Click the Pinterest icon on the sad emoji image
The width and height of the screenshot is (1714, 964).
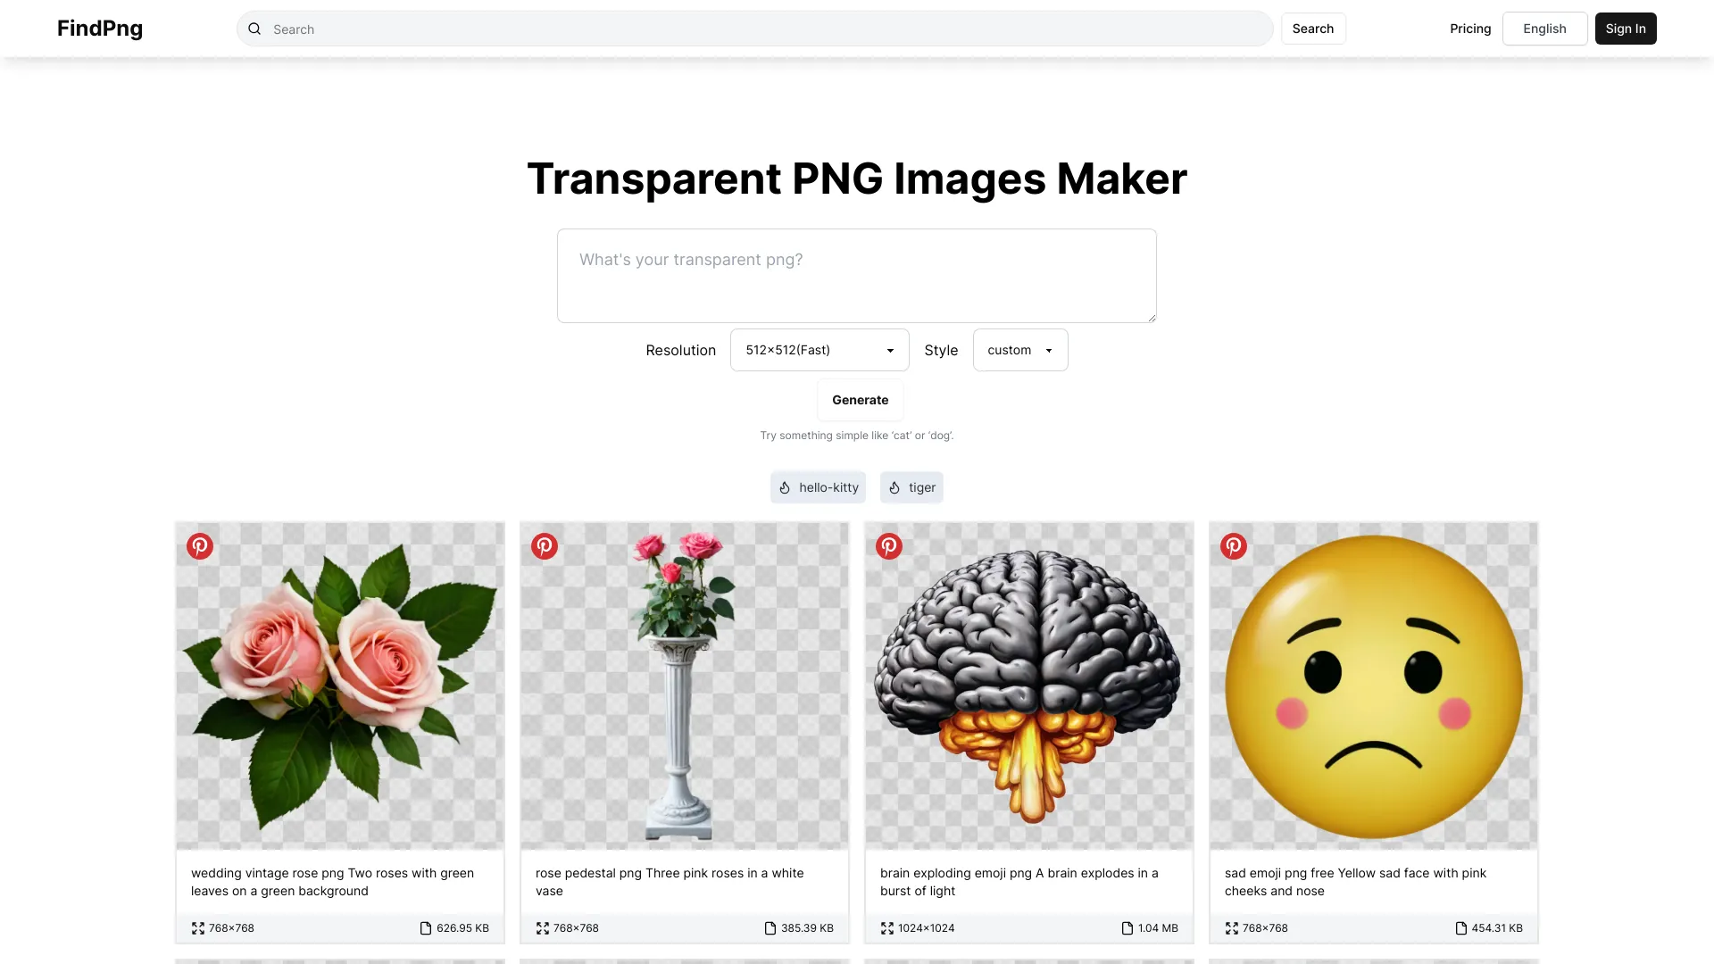[1233, 545]
